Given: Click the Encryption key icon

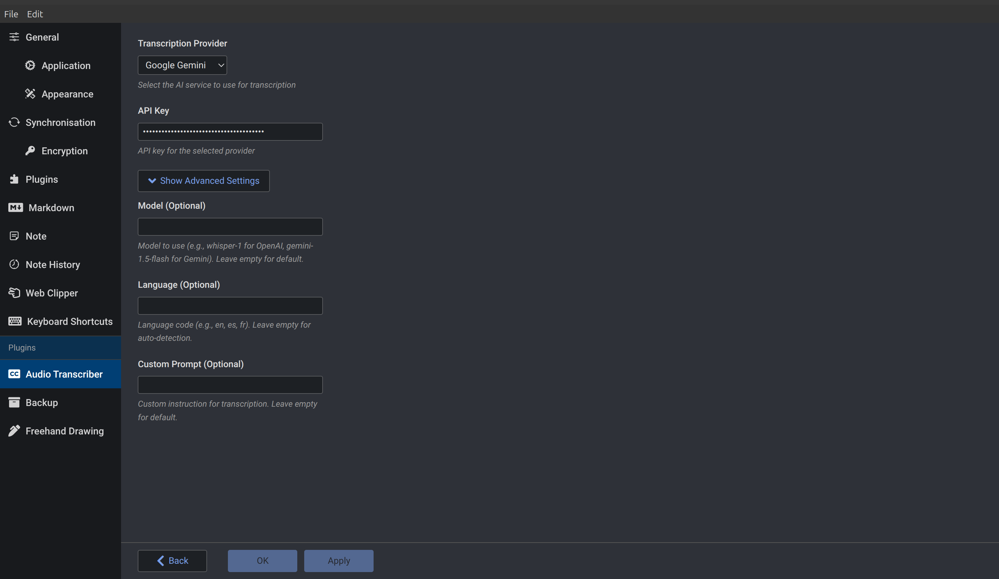Looking at the screenshot, I should pos(31,150).
